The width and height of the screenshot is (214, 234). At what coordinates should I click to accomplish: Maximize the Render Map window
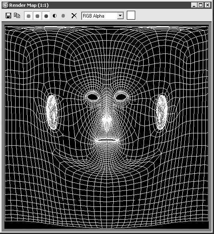point(200,5)
